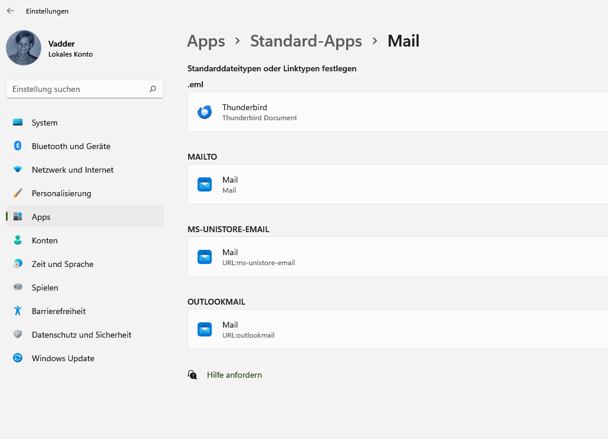The width and height of the screenshot is (608, 439).
Task: Click the Mail breadcrumb title
Action: (403, 41)
